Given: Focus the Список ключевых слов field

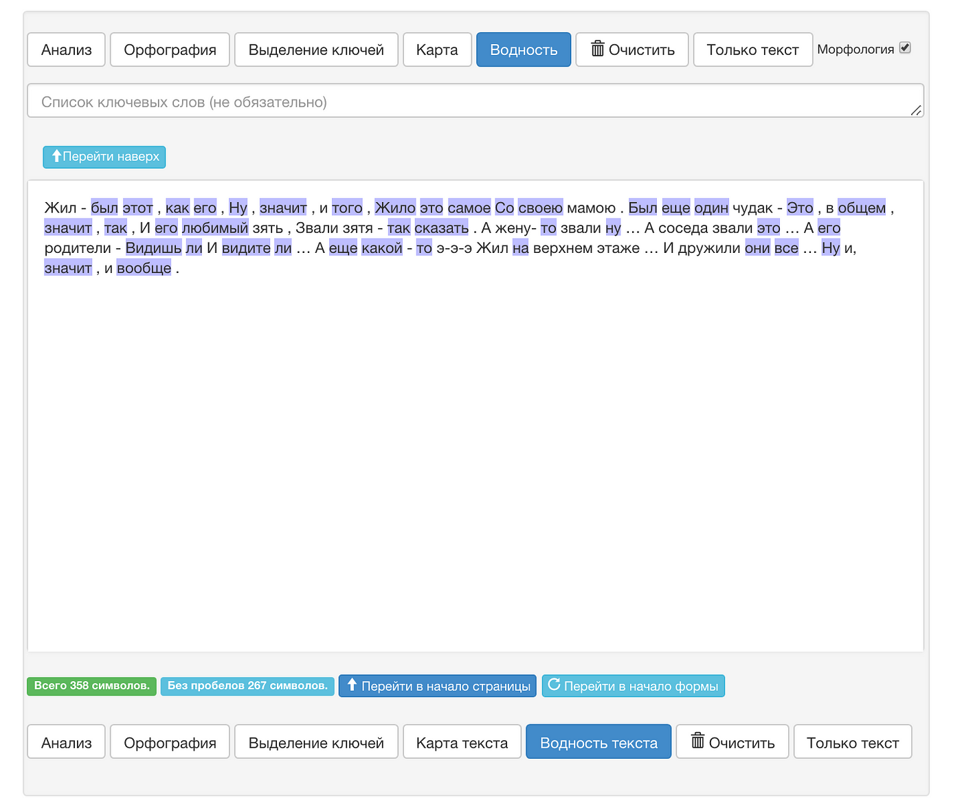Looking at the screenshot, I should (476, 101).
